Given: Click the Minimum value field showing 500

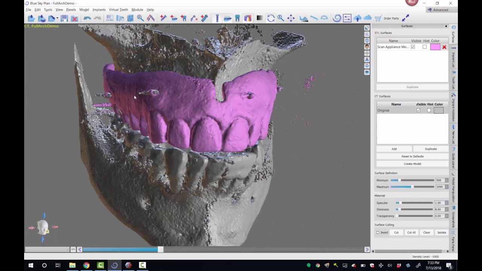Looking at the screenshot, I should point(439,180).
